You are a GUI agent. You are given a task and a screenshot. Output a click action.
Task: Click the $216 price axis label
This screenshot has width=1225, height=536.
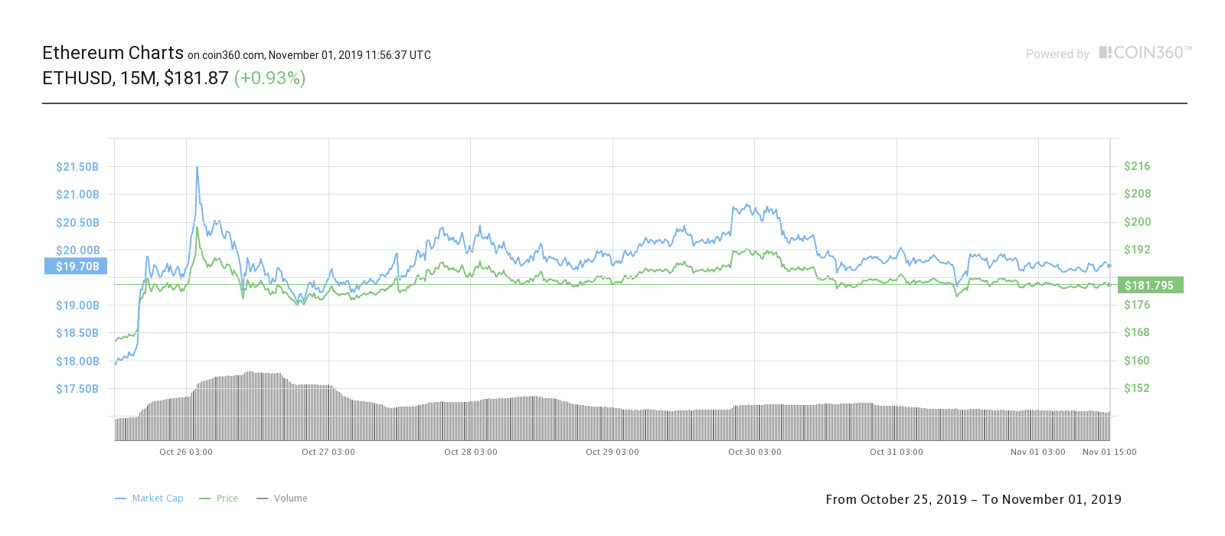pyautogui.click(x=1137, y=166)
